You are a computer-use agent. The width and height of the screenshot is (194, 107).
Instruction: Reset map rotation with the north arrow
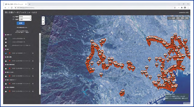(x=43, y=23)
